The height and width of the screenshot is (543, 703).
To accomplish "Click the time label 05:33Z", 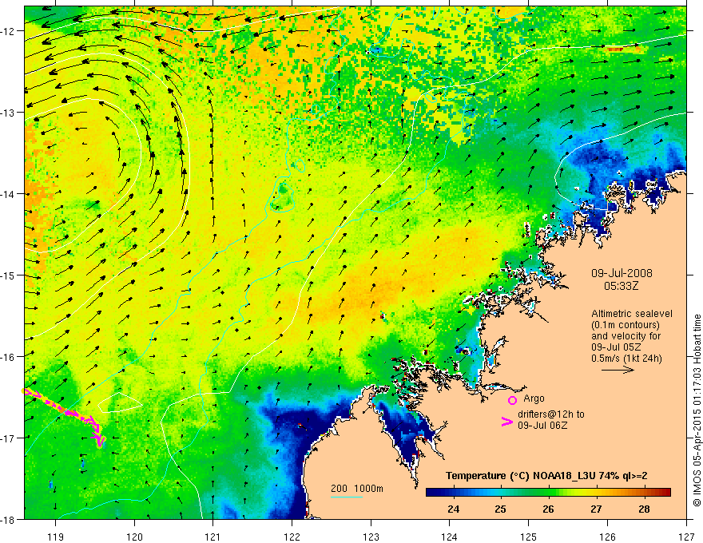I will pyautogui.click(x=621, y=286).
